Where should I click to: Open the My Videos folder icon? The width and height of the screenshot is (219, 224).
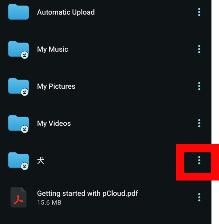pyautogui.click(x=18, y=123)
